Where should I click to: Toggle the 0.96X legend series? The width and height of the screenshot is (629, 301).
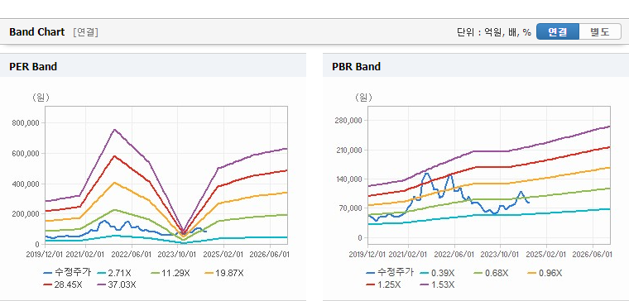pos(545,274)
